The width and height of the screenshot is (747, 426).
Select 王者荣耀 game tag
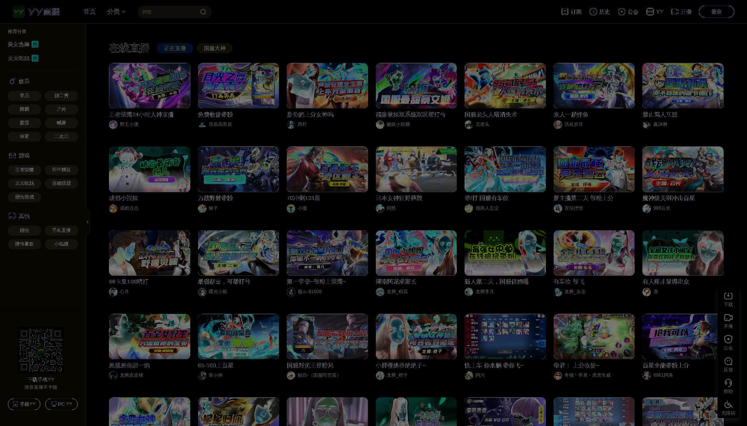pos(25,170)
